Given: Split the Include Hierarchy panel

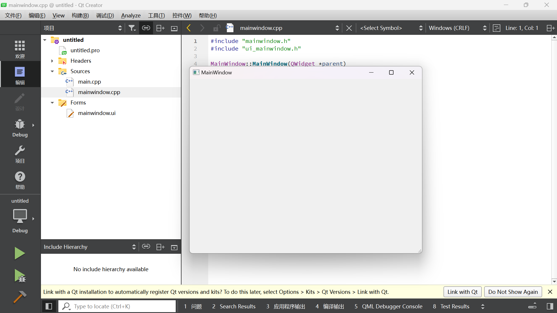Looking at the screenshot, I should click(x=160, y=247).
